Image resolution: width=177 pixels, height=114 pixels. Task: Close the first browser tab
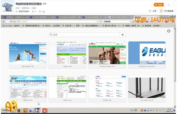27,17
